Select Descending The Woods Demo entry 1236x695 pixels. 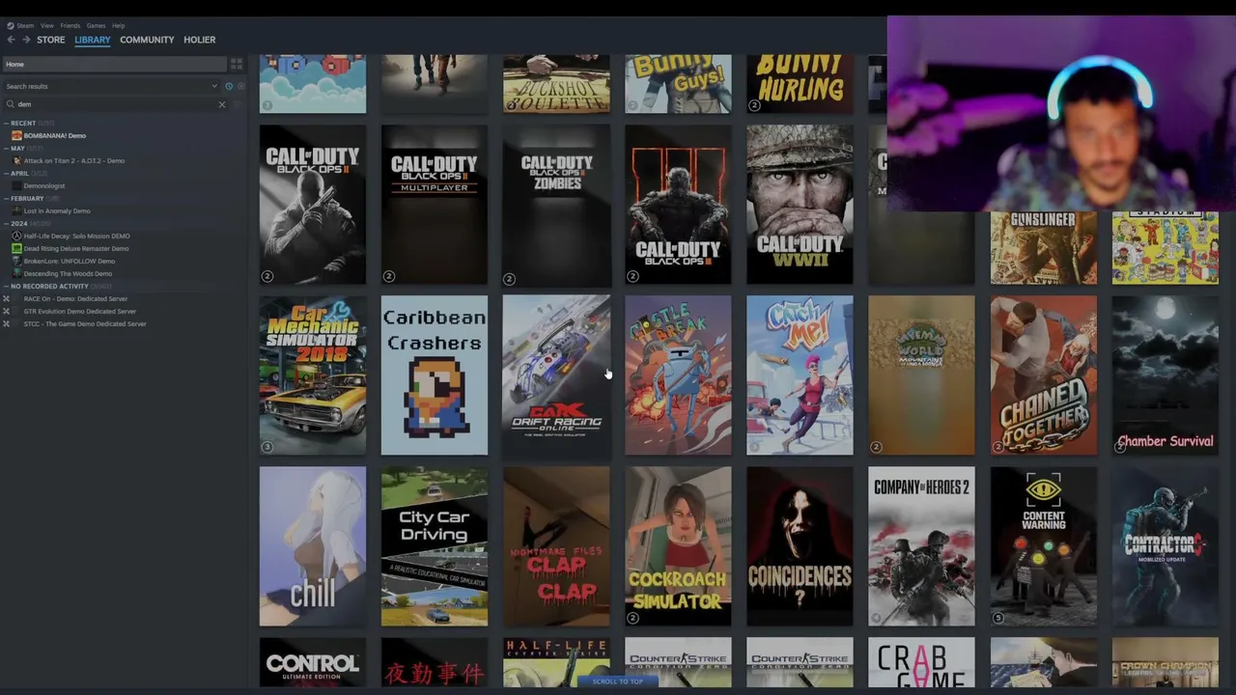[68, 274]
